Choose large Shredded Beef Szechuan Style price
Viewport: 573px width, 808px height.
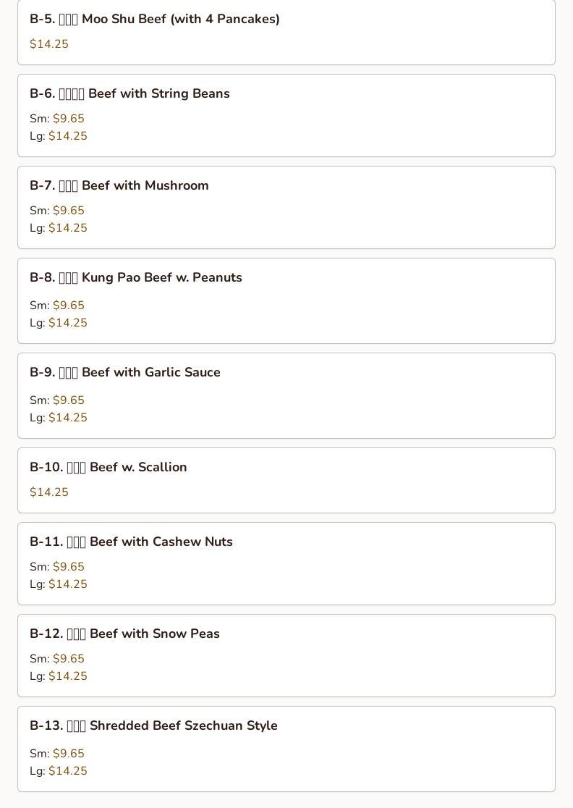pos(67,771)
